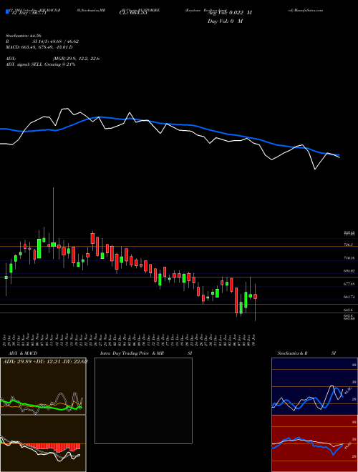Viewport: 358px width, 472px height.
Task: Click the 'ADX signal: SELL Growing @ 21%' text
Action: (40, 64)
